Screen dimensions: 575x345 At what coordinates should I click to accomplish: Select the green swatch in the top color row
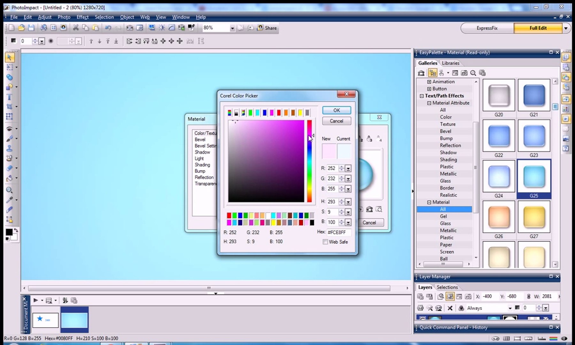250,113
